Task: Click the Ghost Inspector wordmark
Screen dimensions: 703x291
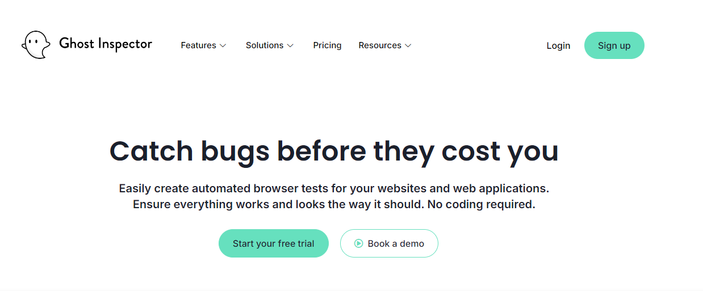Action: pyautogui.click(x=106, y=44)
